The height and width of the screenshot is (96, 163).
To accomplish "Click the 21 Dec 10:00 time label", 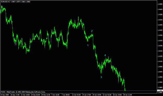I will [25, 95].
